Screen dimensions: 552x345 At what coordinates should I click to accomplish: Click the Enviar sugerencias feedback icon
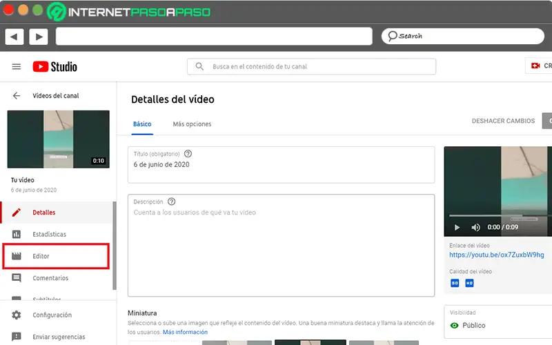point(16,337)
